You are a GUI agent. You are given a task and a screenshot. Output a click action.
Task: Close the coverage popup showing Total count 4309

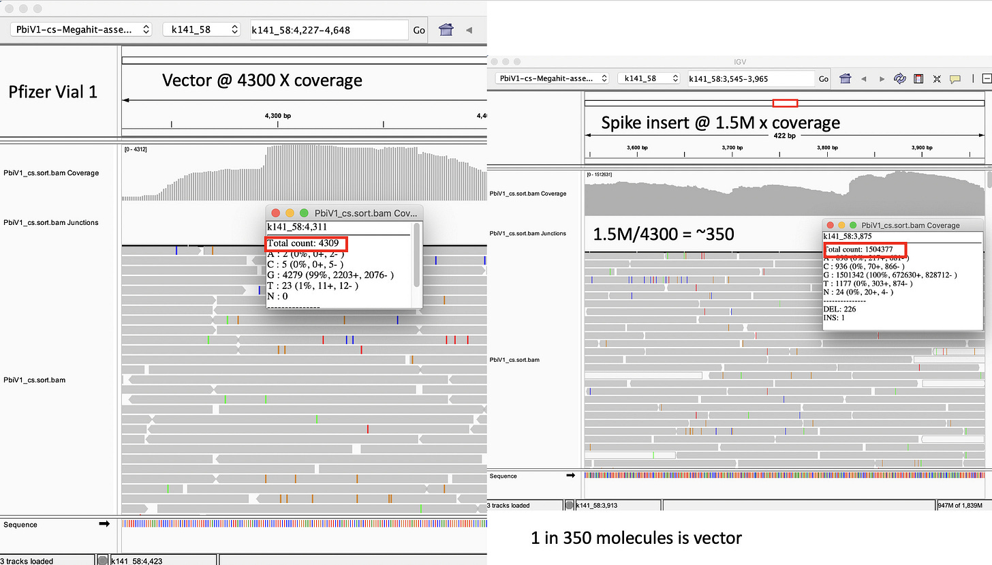275,213
